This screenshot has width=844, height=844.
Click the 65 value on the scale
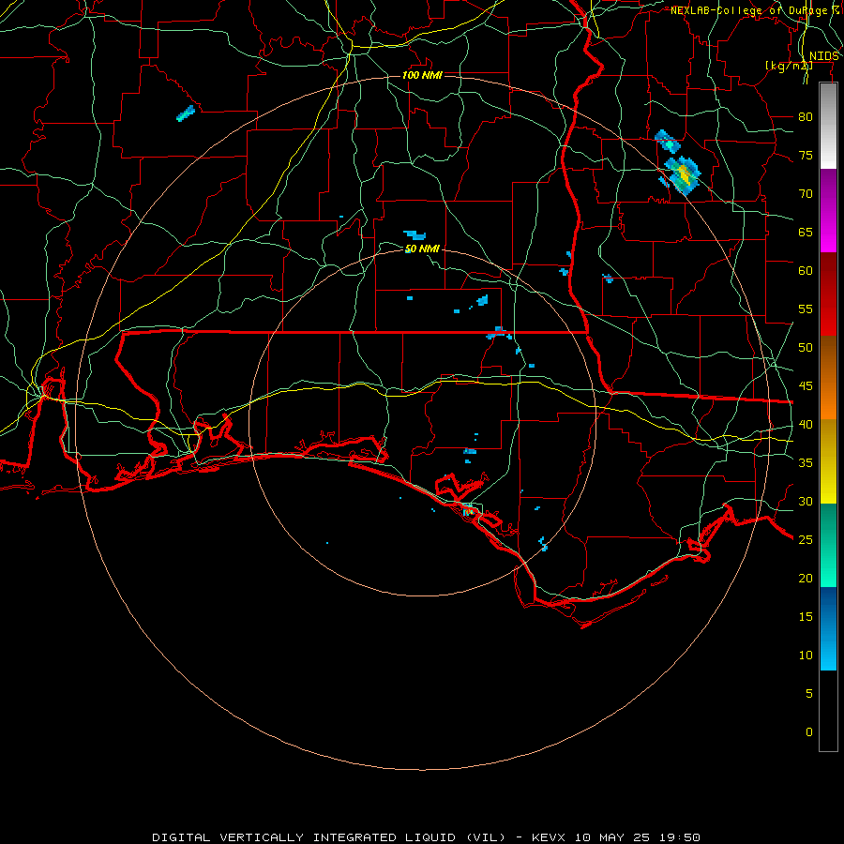tap(806, 233)
